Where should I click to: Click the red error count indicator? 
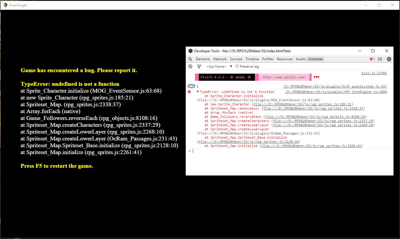point(372,59)
